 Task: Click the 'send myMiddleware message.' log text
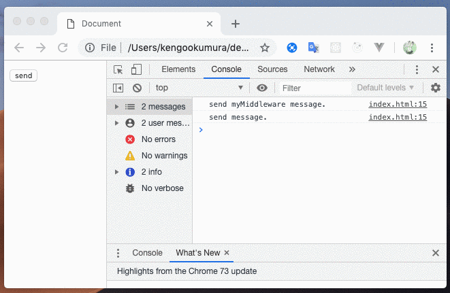[x=267, y=105]
